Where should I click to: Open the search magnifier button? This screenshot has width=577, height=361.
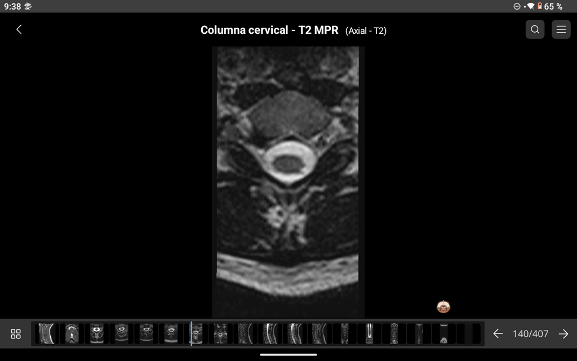[535, 29]
